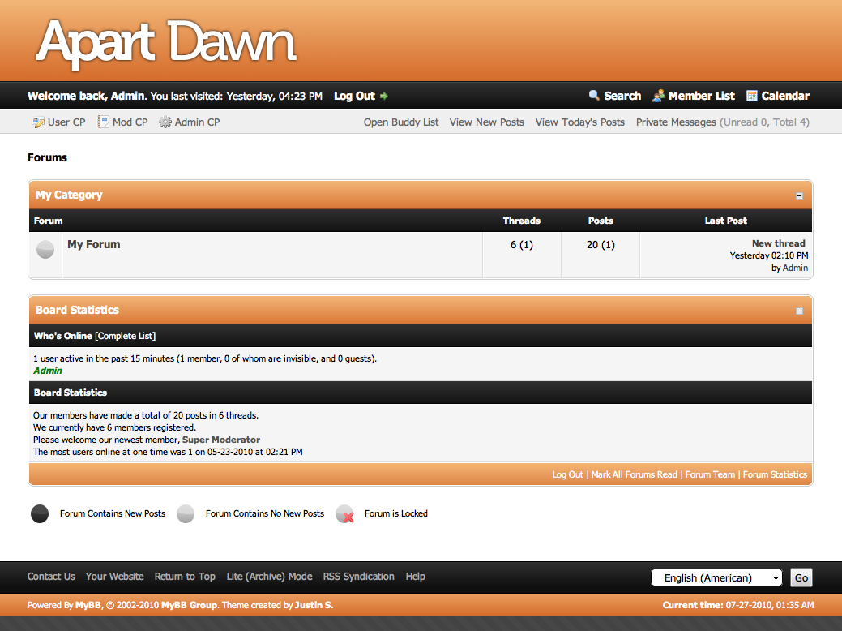Open the English (American) language dropdown
842x631 pixels.
(716, 577)
